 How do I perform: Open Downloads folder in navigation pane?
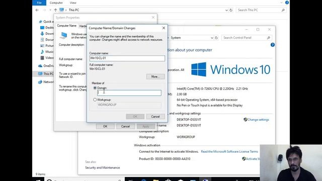pyautogui.click(x=47, y=34)
